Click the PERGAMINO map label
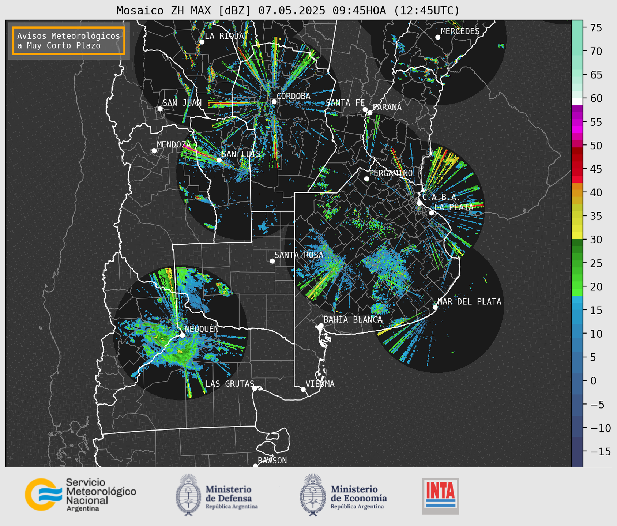 pos(391,173)
